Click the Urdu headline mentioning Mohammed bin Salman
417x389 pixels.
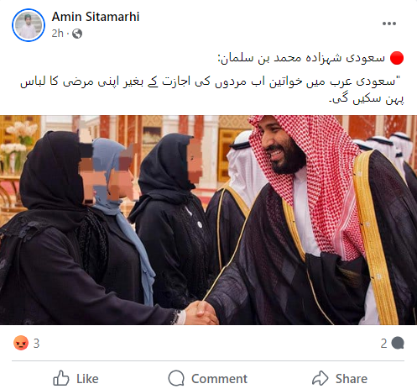(301, 58)
